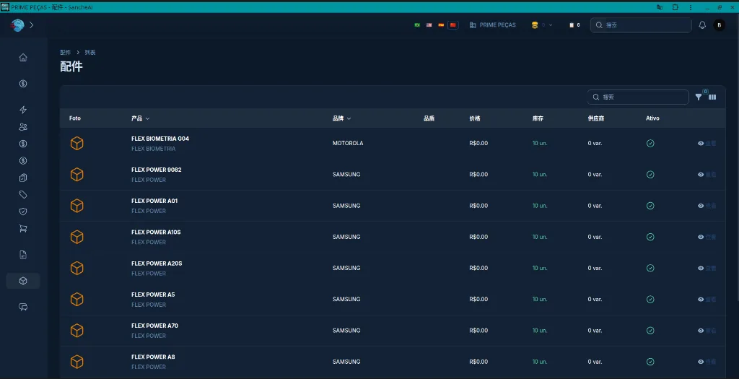The width and height of the screenshot is (739, 379).
Task: Open the shopping cart sidebar icon
Action: [x=23, y=229]
